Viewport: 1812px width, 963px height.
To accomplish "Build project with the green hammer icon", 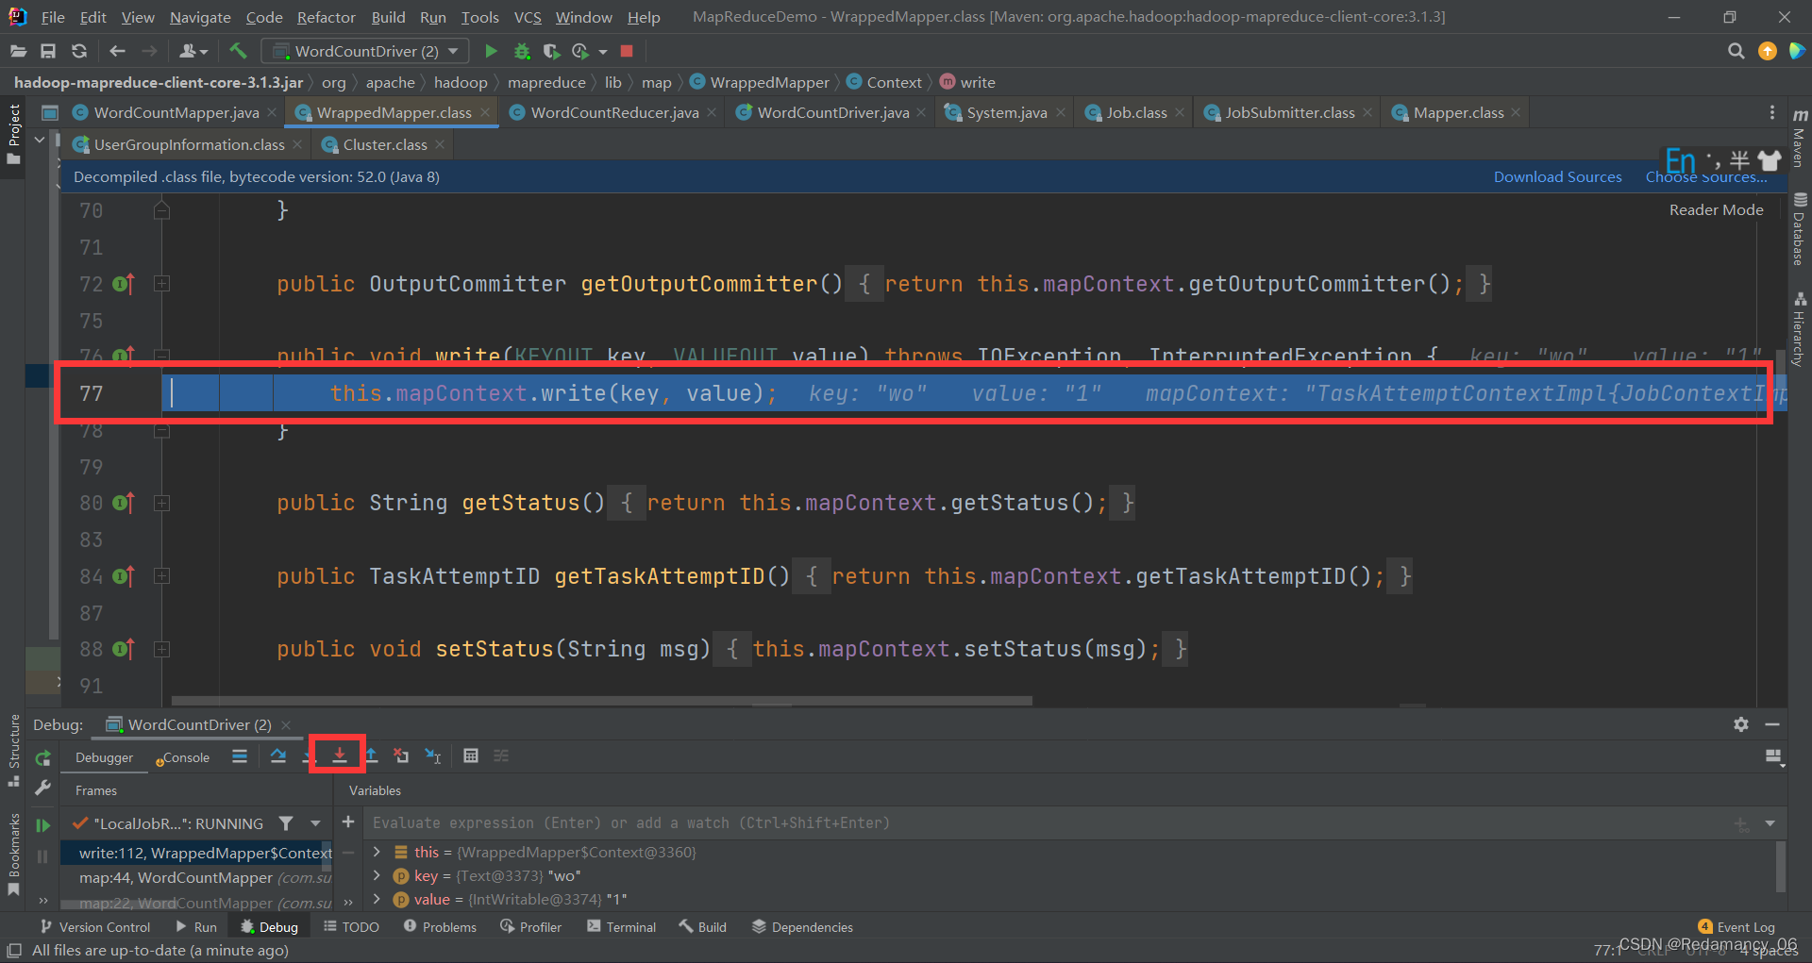I will (x=238, y=51).
